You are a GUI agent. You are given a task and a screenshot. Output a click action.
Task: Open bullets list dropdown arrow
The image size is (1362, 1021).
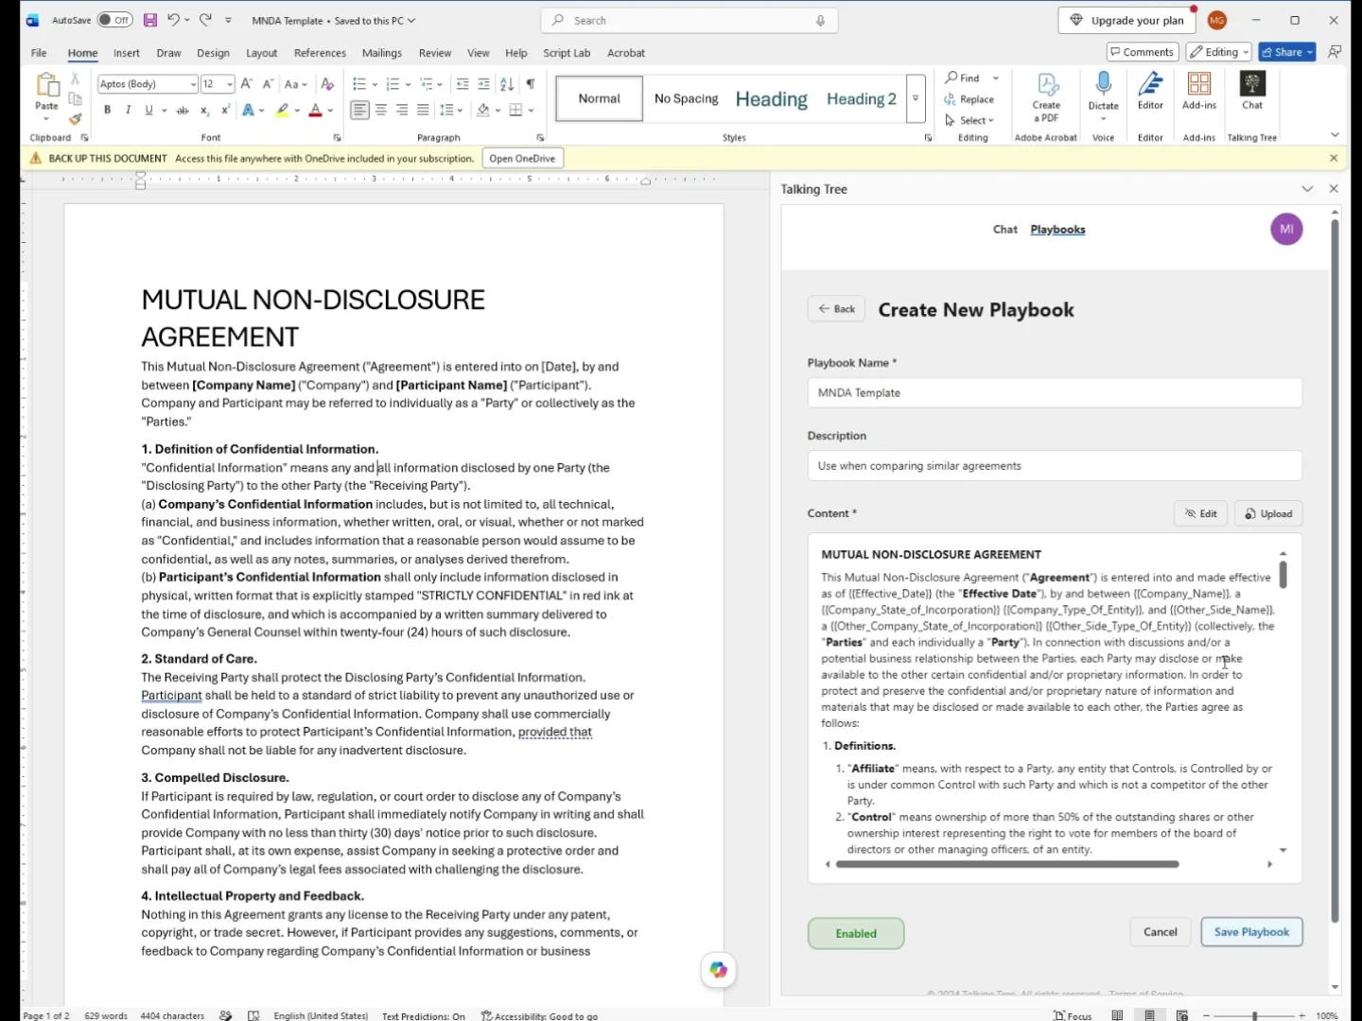pos(375,84)
